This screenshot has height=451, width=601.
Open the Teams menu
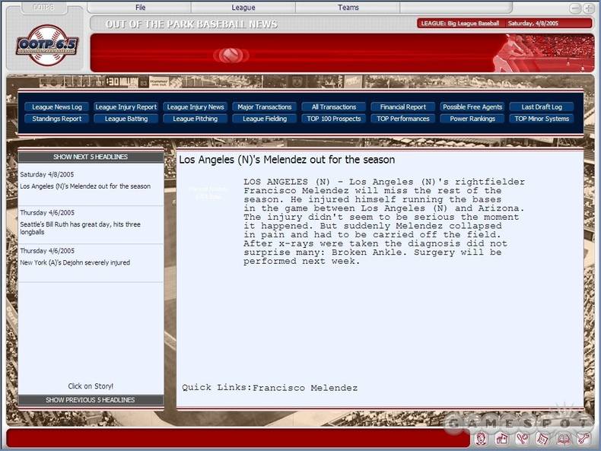pos(348,8)
